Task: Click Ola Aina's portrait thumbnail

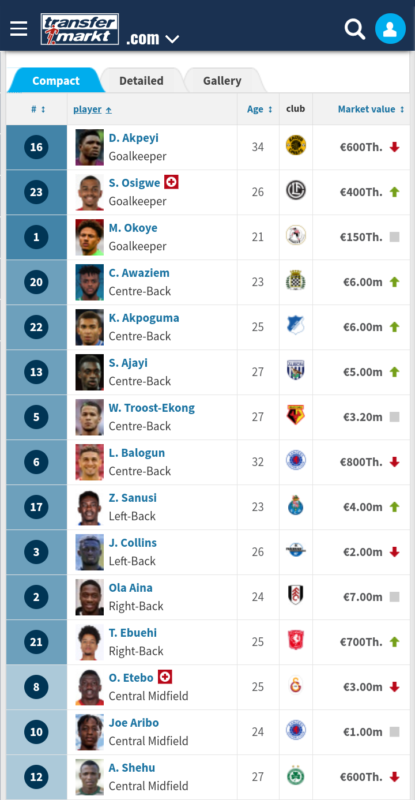Action: (x=89, y=597)
